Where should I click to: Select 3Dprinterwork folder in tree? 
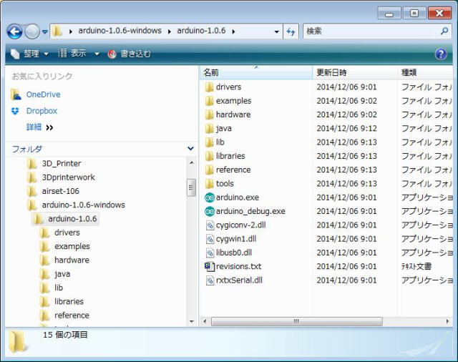[69, 177]
